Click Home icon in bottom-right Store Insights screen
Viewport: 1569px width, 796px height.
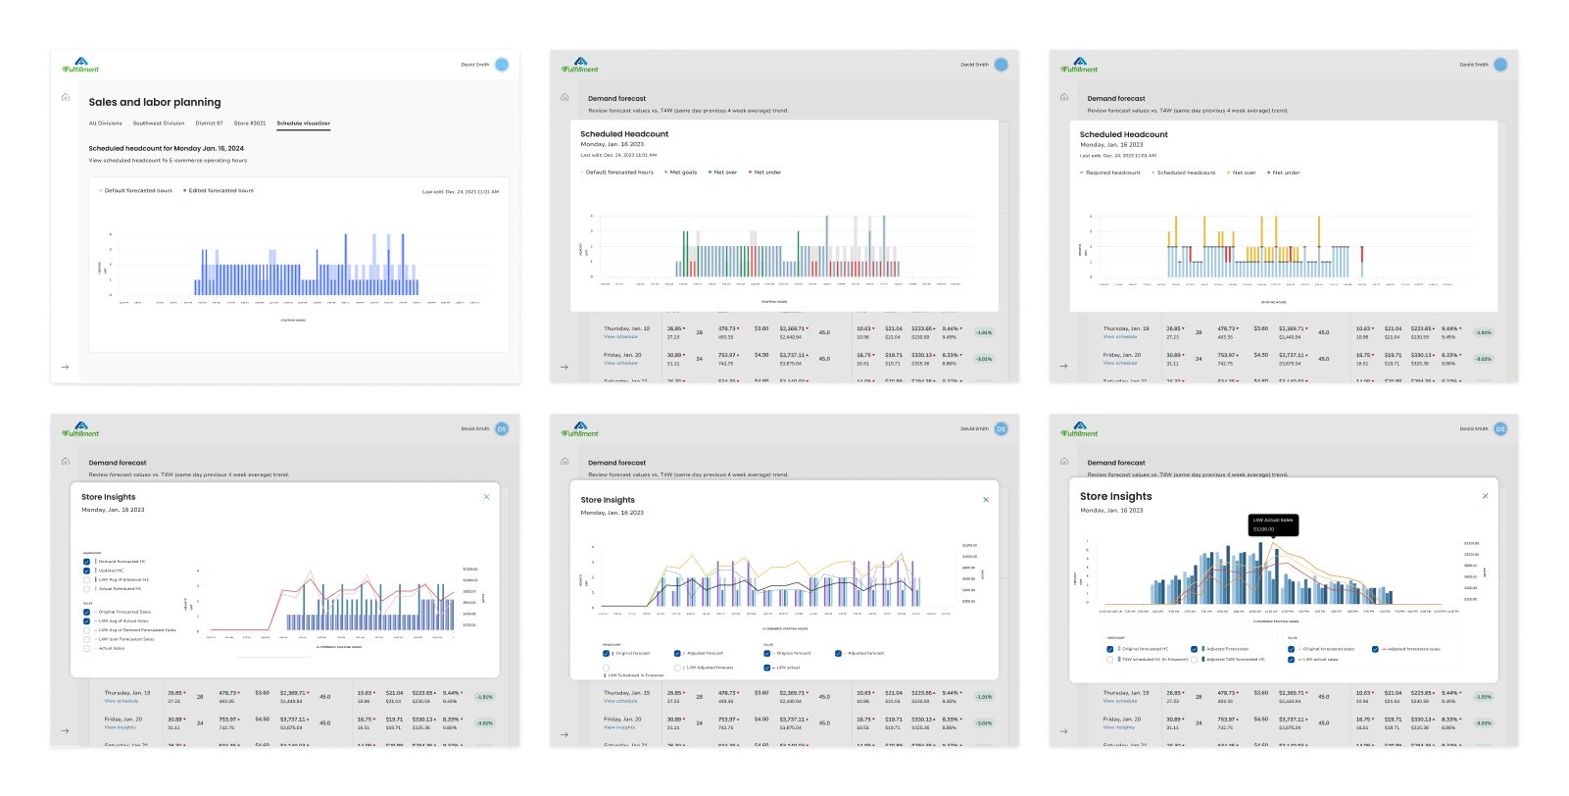(1064, 461)
